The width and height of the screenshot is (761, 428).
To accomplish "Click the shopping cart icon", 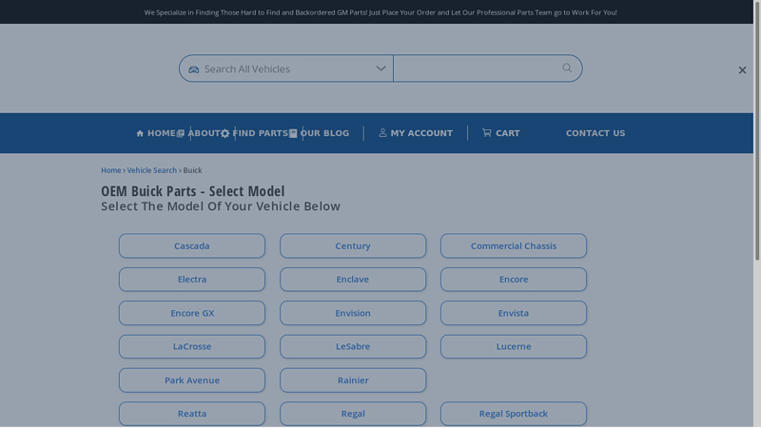I will [x=487, y=133].
